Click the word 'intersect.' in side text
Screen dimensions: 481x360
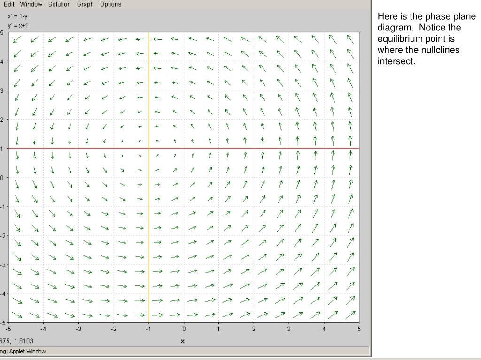click(x=396, y=61)
